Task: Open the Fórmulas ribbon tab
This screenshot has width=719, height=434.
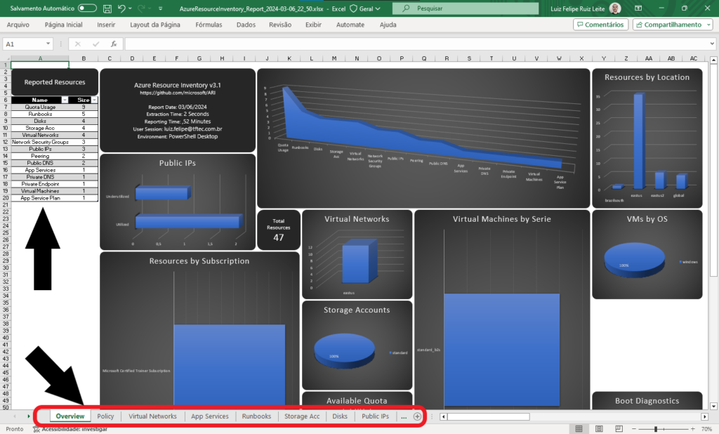Action: point(209,25)
